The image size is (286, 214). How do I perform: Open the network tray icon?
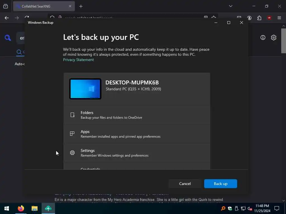point(243,208)
